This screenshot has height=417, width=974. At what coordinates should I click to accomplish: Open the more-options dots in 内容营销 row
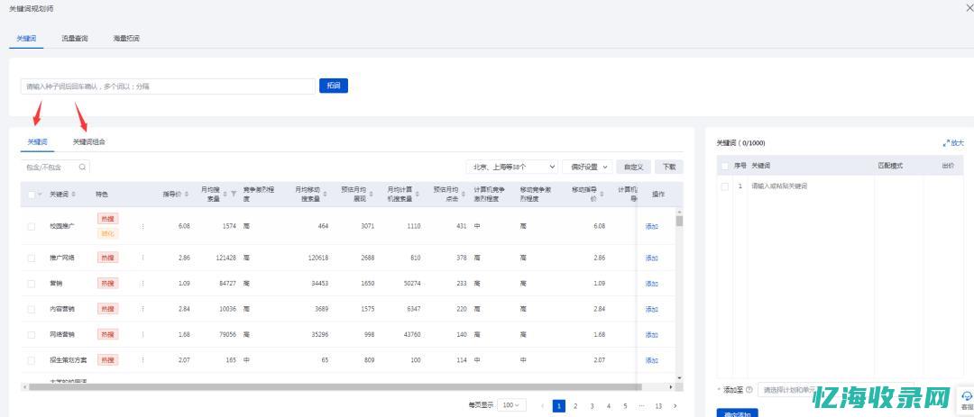click(x=142, y=308)
